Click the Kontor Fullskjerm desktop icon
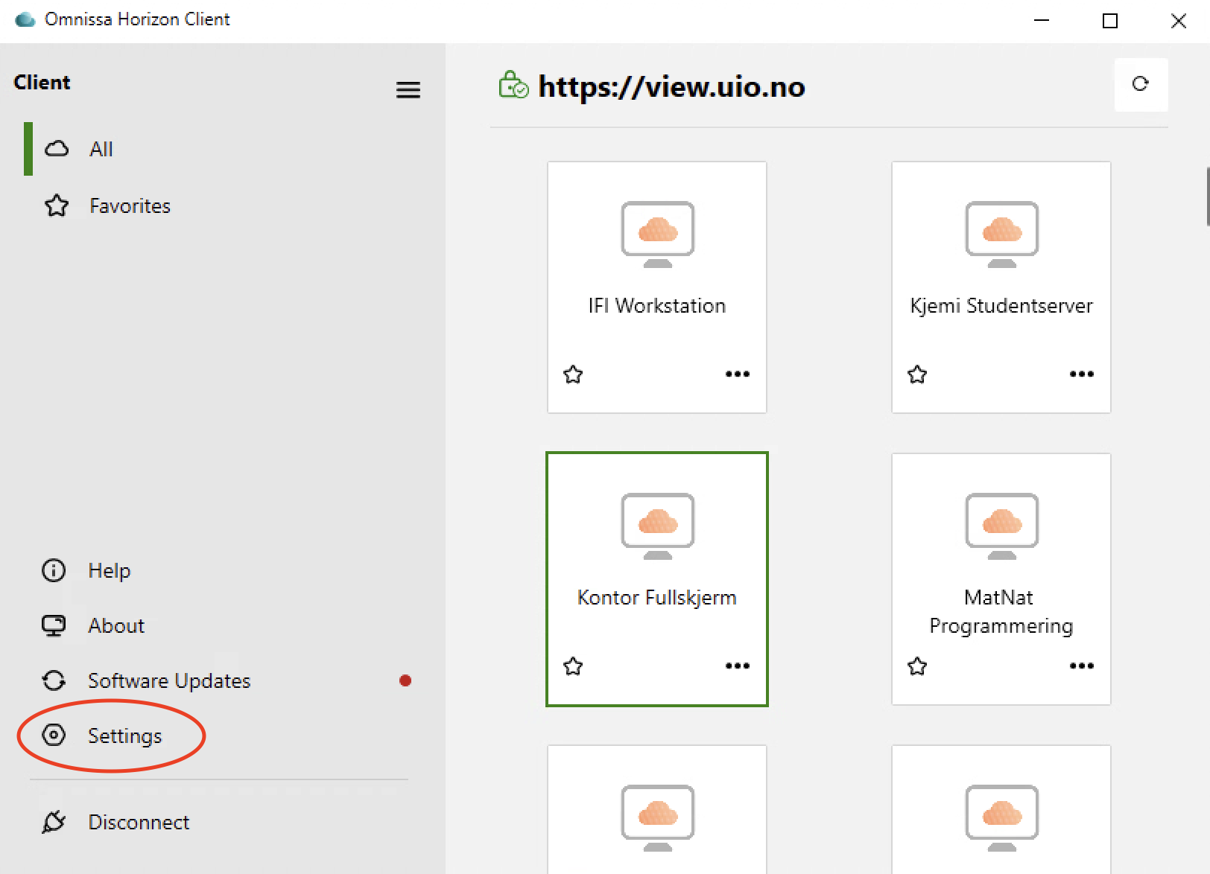 click(658, 526)
